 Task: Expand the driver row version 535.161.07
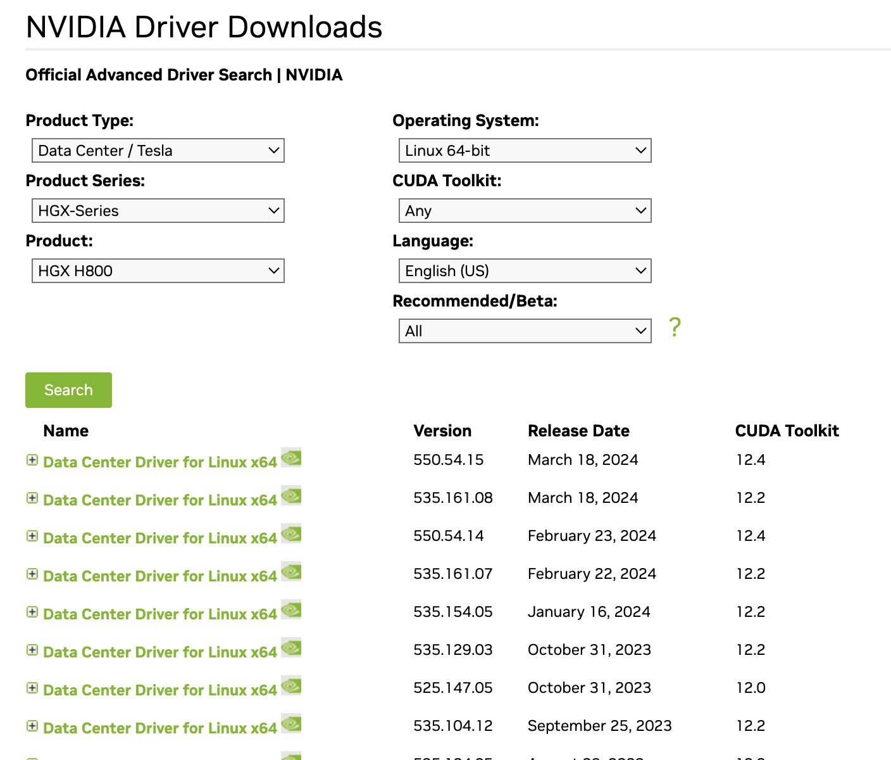click(32, 574)
